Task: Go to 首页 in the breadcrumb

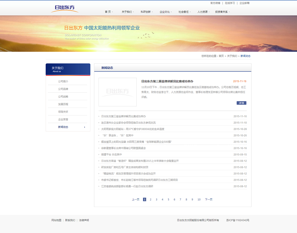Action: (221, 56)
